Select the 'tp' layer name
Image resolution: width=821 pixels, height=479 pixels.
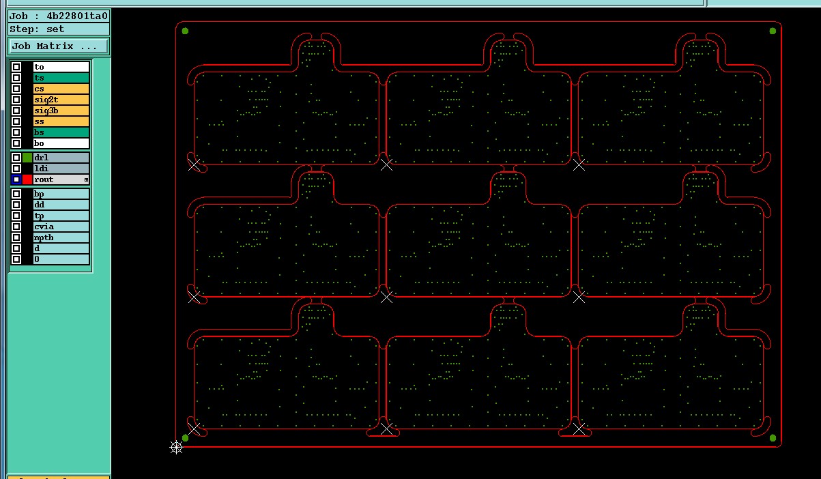61,216
